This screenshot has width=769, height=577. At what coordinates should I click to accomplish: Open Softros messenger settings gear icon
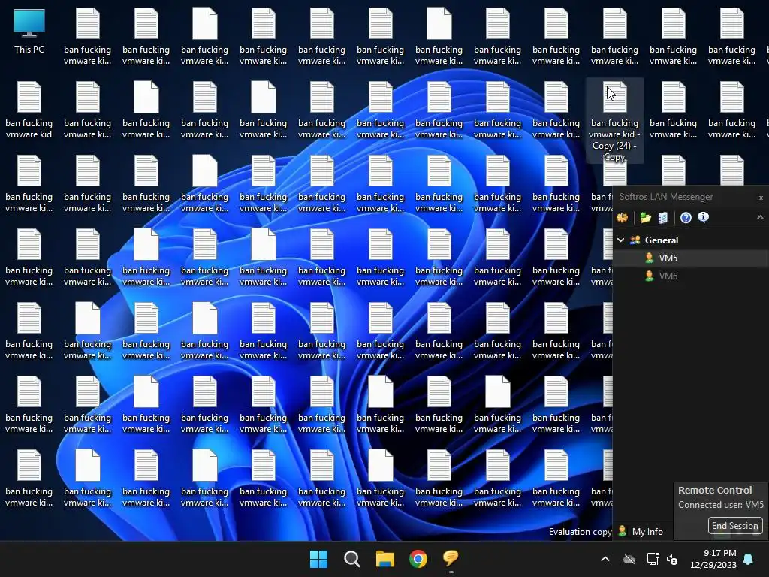pyautogui.click(x=623, y=218)
